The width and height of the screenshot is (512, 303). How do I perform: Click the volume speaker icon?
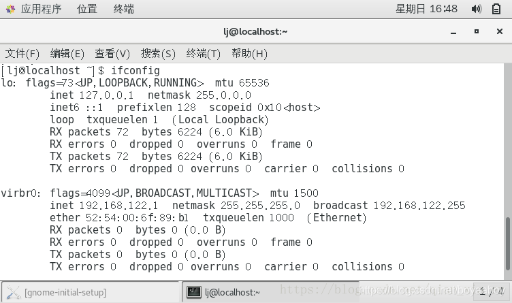pyautogui.click(x=477, y=9)
